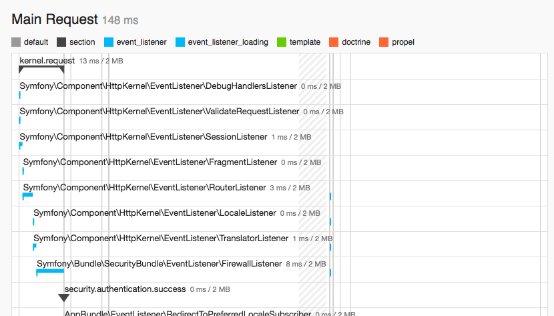Click the Main Request heading
The height and width of the screenshot is (316, 554).
pos(55,19)
